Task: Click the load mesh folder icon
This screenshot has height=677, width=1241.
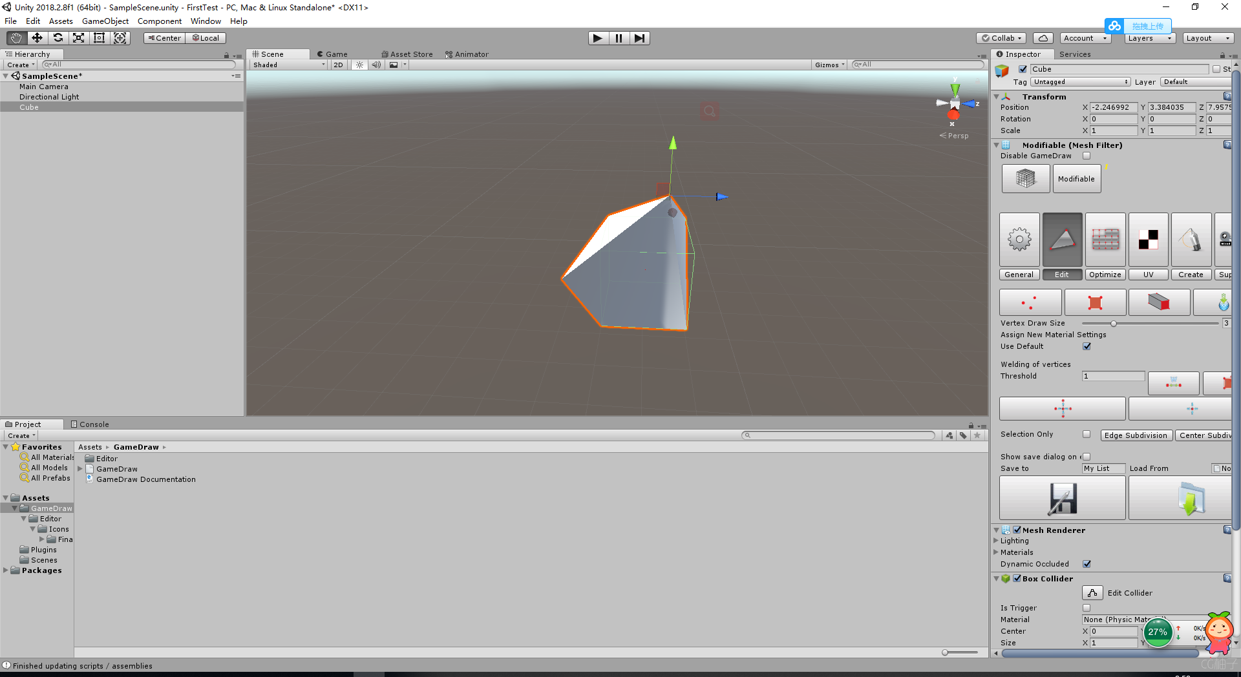Action: pyautogui.click(x=1180, y=498)
